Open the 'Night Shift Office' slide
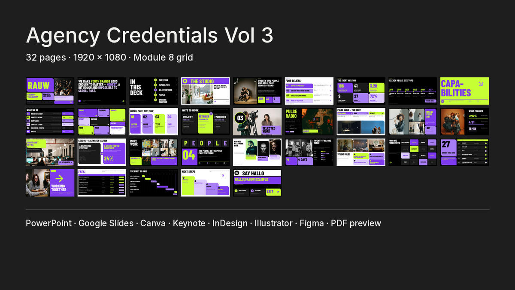This screenshot has height=290, width=515. (50, 152)
